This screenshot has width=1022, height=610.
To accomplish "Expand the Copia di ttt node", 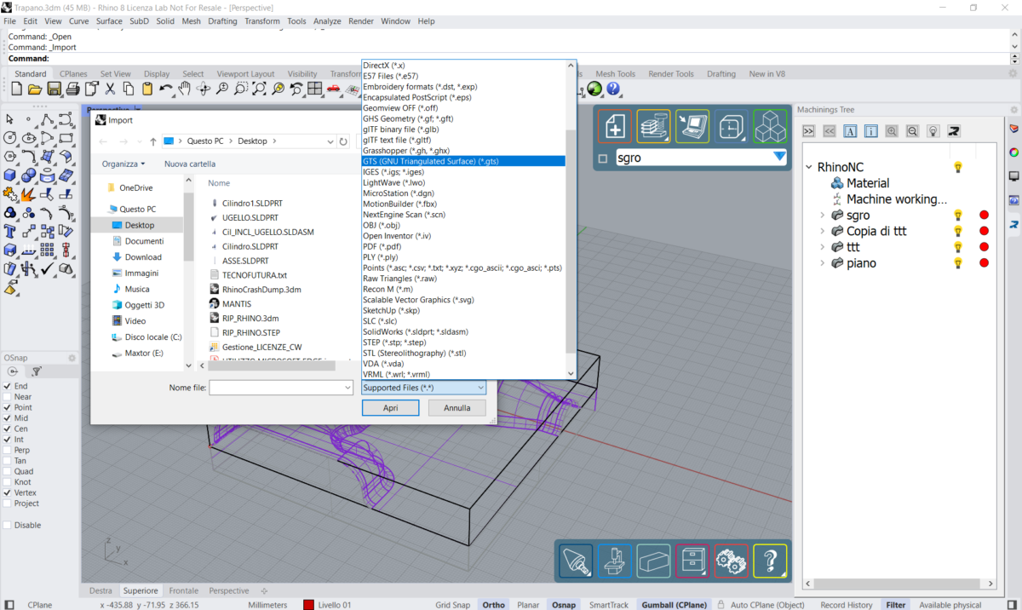I will (x=823, y=232).
